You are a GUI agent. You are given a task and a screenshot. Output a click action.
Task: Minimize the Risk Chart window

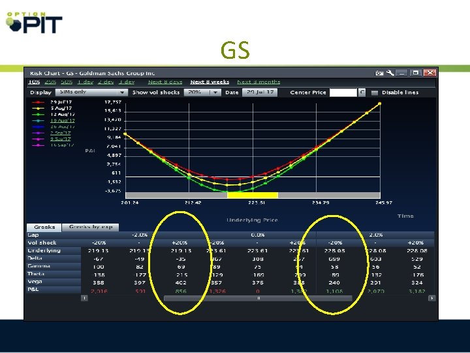(401, 73)
